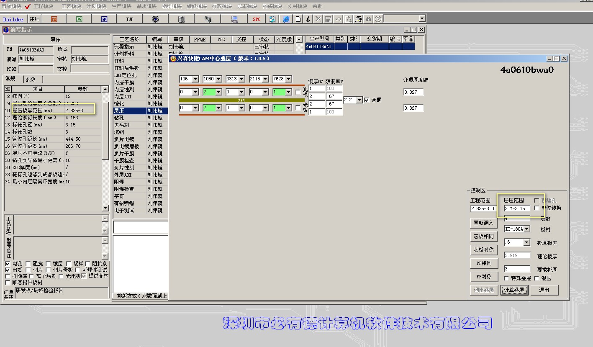
Task: Open help question mark toolbar icon
Action: pos(378,19)
